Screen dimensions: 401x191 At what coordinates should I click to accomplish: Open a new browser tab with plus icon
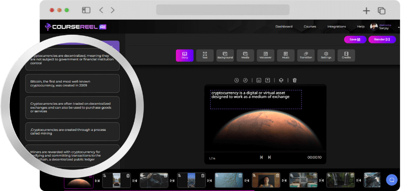[x=367, y=11]
